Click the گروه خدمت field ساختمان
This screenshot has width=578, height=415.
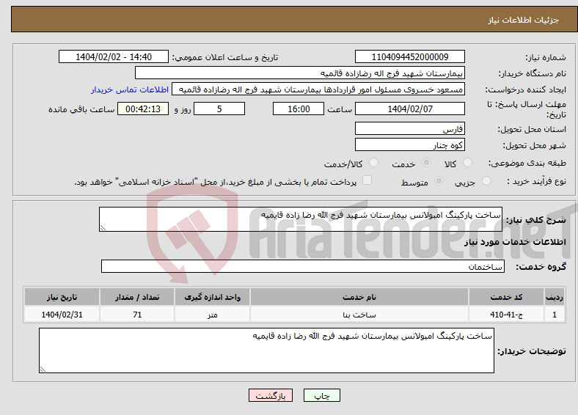[303, 266]
